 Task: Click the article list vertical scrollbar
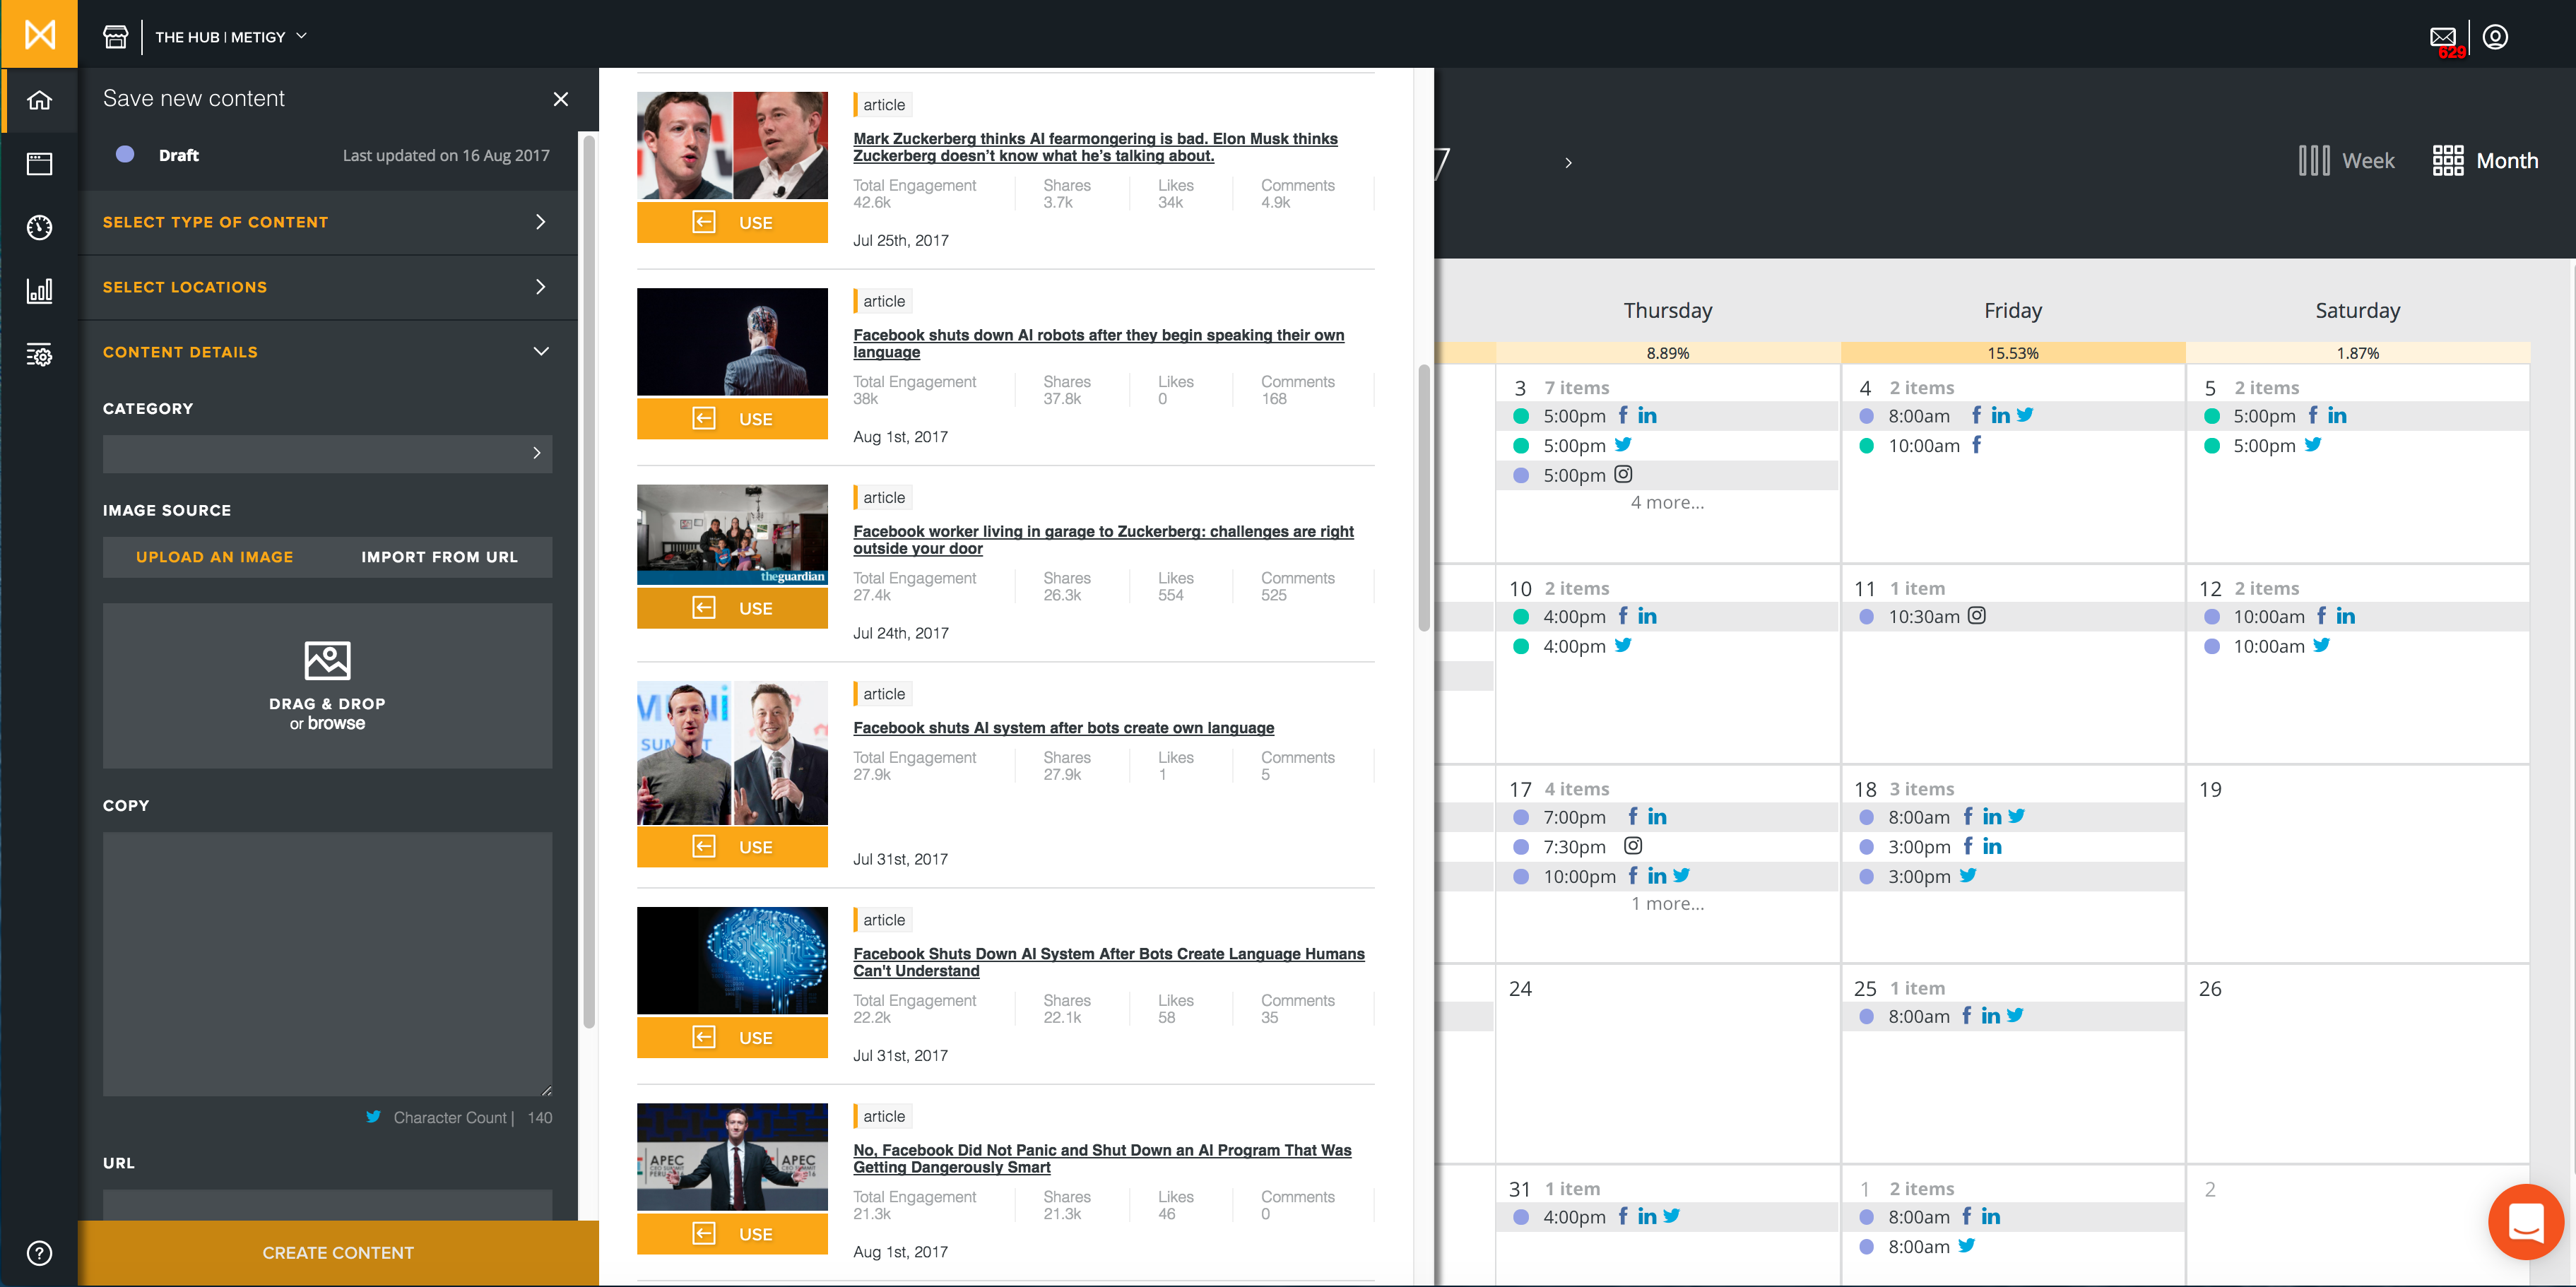1424,498
